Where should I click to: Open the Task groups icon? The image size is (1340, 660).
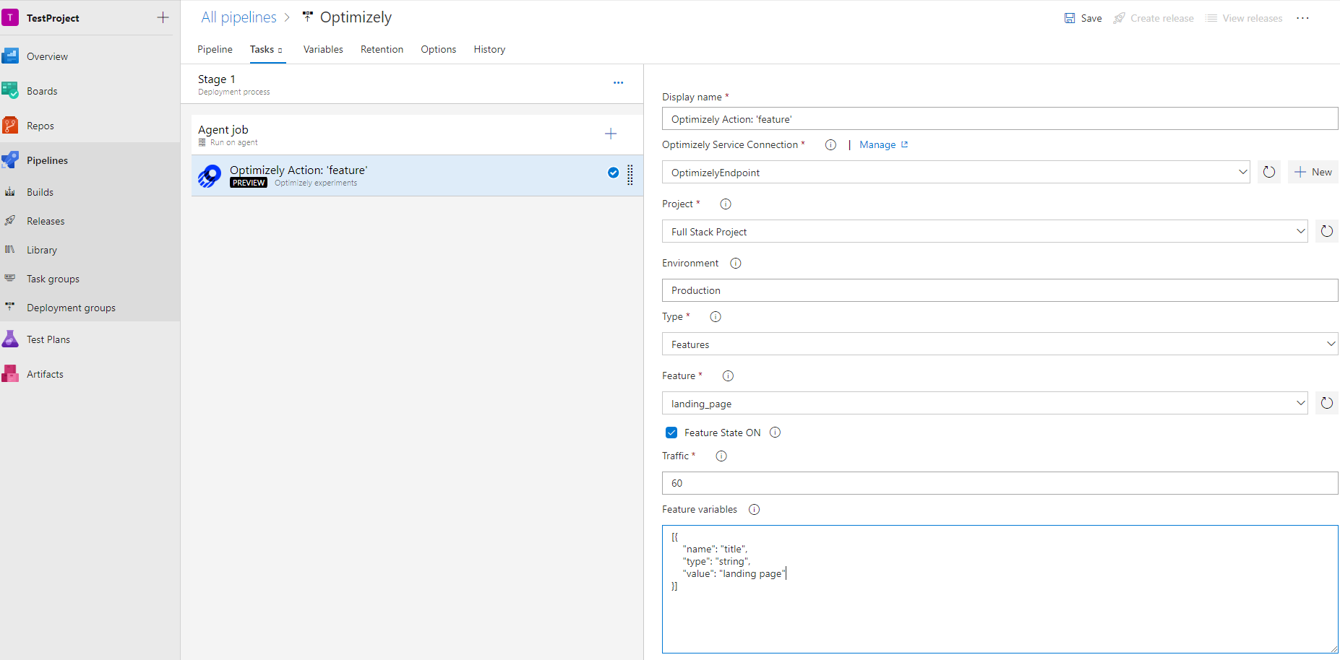(10, 279)
